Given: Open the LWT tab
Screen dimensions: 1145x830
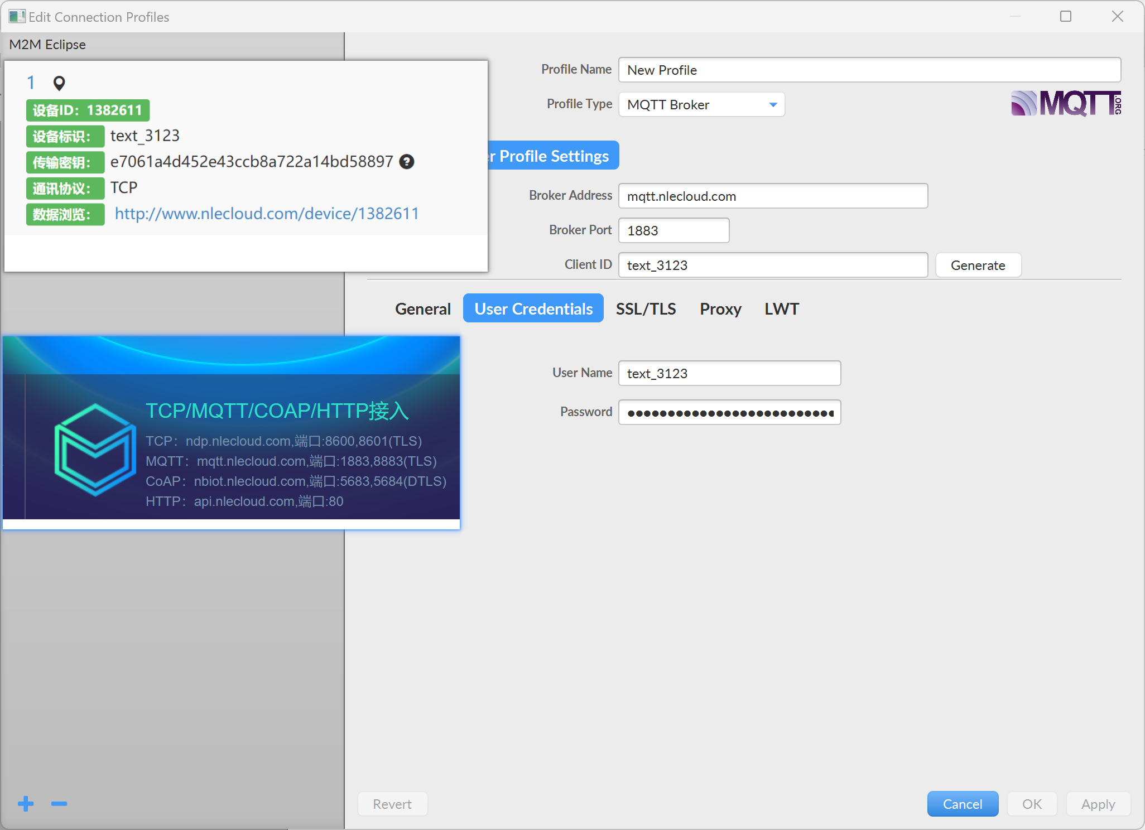Looking at the screenshot, I should [781, 309].
